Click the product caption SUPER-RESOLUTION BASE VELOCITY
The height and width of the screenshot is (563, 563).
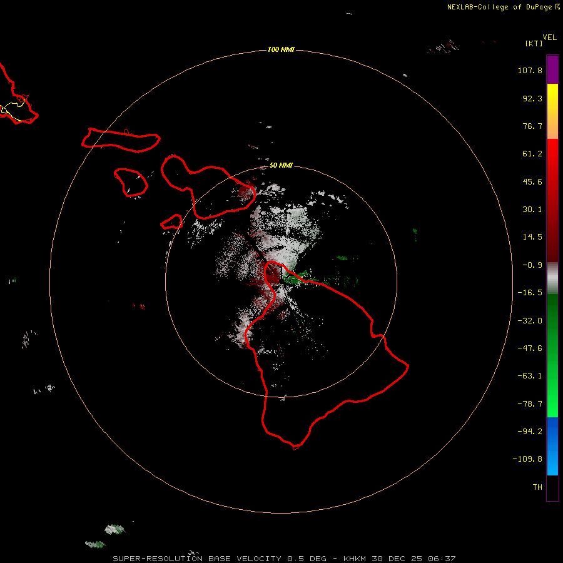pyautogui.click(x=197, y=559)
